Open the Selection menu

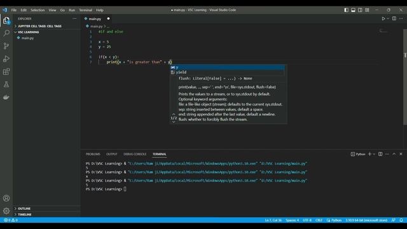click(x=38, y=10)
